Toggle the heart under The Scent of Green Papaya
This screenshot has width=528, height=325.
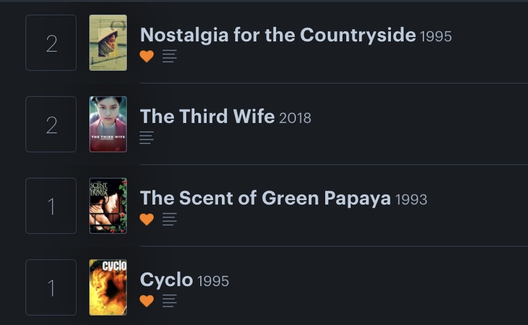tap(147, 219)
